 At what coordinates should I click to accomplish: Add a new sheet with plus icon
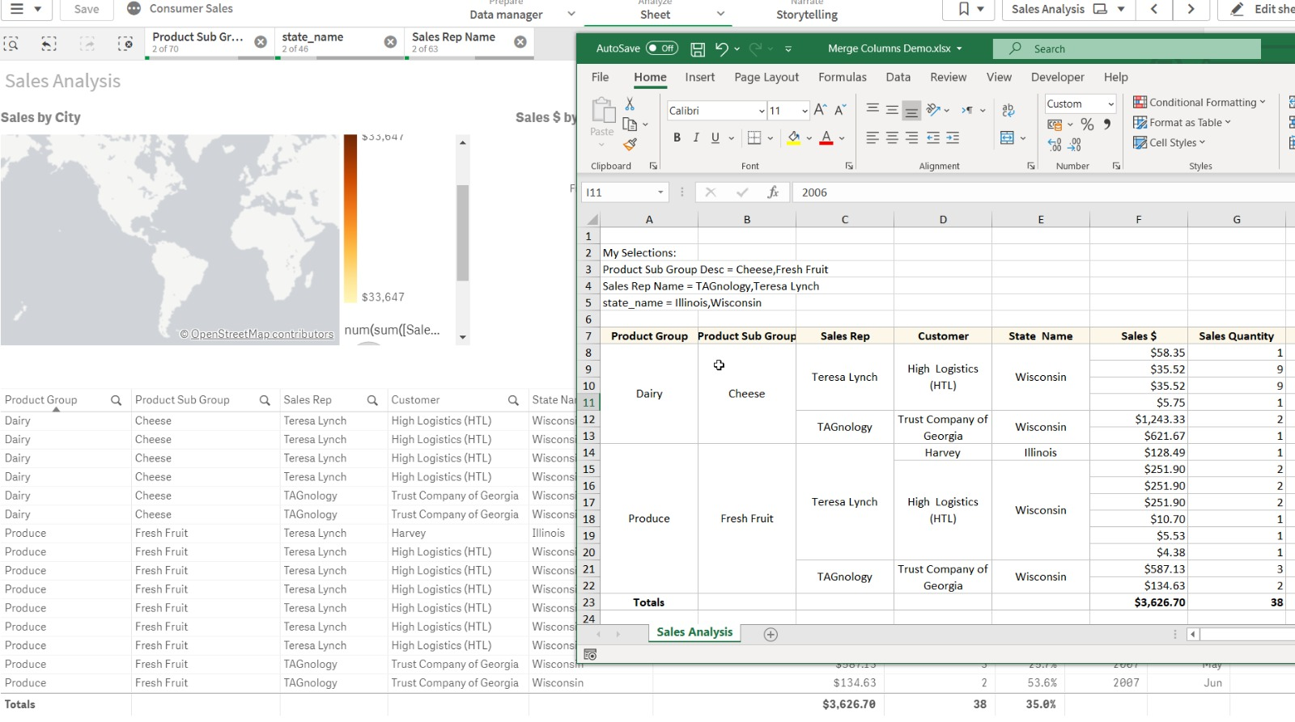click(x=771, y=635)
